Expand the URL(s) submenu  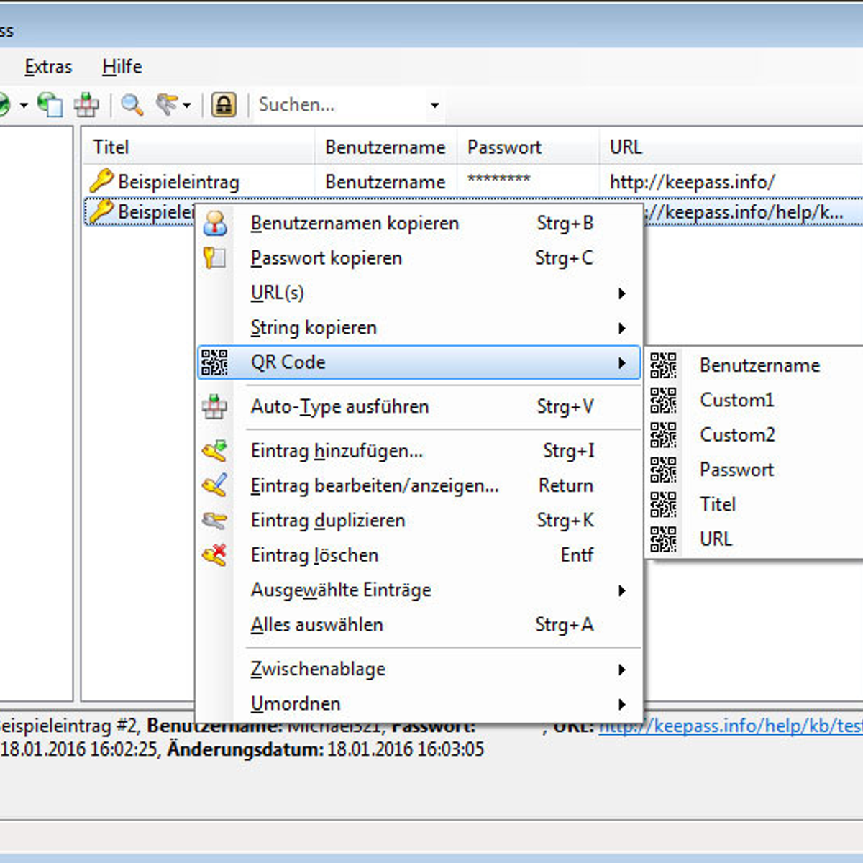pyautogui.click(x=621, y=293)
